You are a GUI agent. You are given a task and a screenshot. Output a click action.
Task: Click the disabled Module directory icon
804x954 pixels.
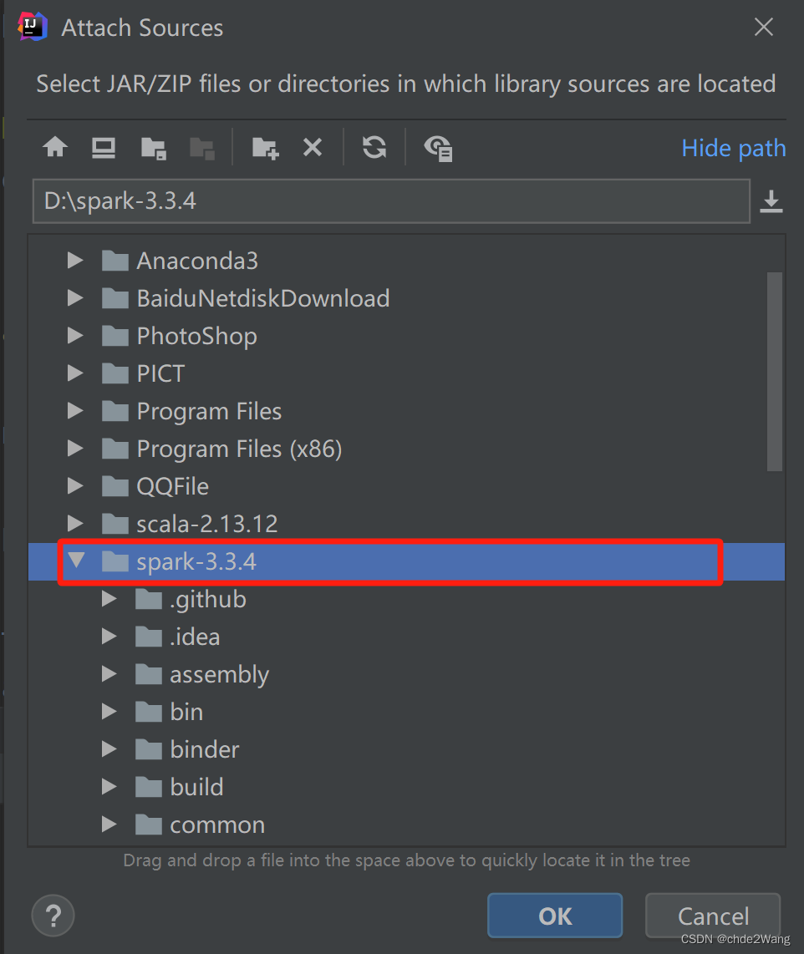pyautogui.click(x=202, y=148)
